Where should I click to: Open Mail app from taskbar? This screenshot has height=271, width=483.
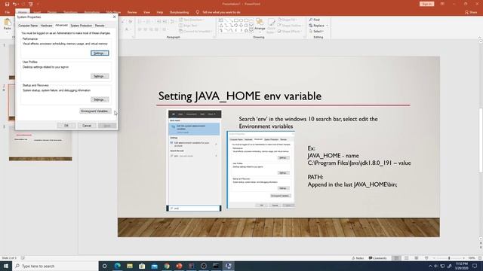tap(154, 266)
